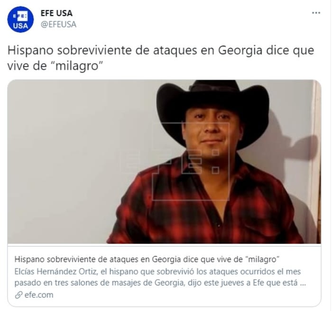
Task: Open the EFE USA profile avatar
Action: (x=20, y=19)
